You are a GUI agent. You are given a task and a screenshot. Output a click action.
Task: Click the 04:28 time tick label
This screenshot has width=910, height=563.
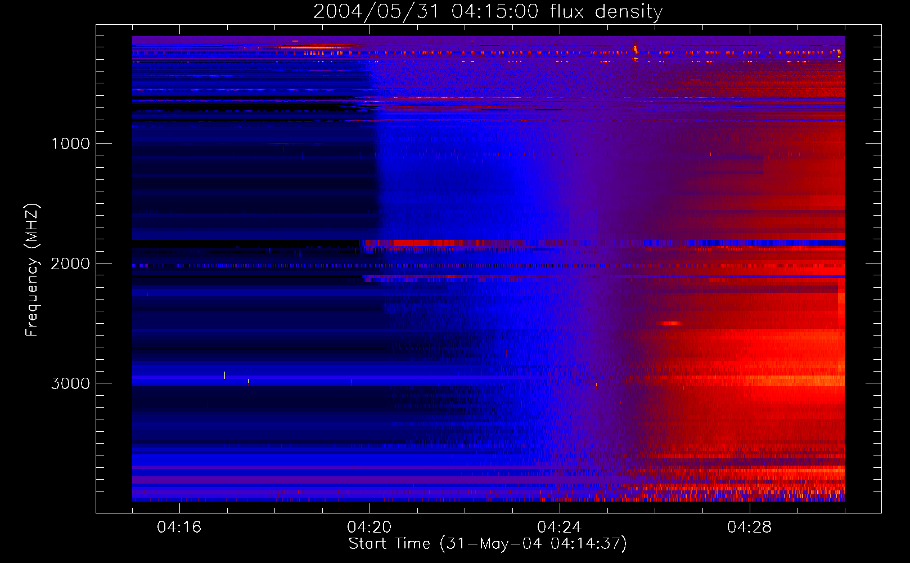coord(749,528)
